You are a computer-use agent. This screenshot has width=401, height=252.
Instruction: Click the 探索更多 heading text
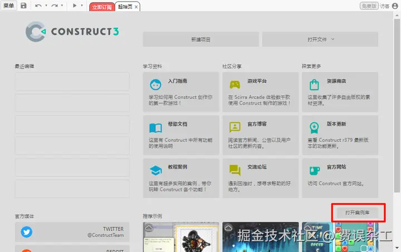pyautogui.click(x=311, y=66)
